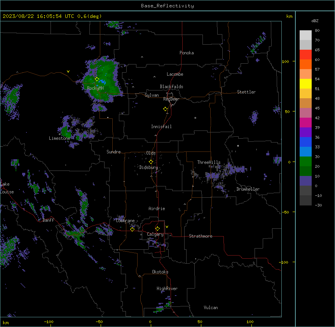
Task: Click the ThreeHills town label
Action: (209, 162)
